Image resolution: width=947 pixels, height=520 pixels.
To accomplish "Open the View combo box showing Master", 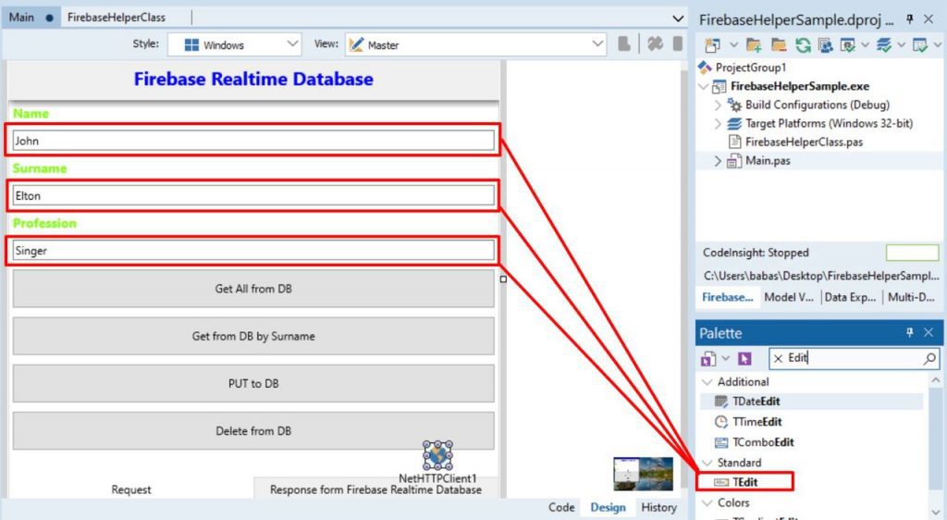I will (476, 44).
